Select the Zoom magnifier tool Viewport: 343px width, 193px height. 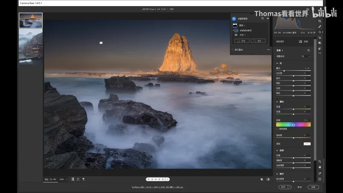[x=320, y=162]
